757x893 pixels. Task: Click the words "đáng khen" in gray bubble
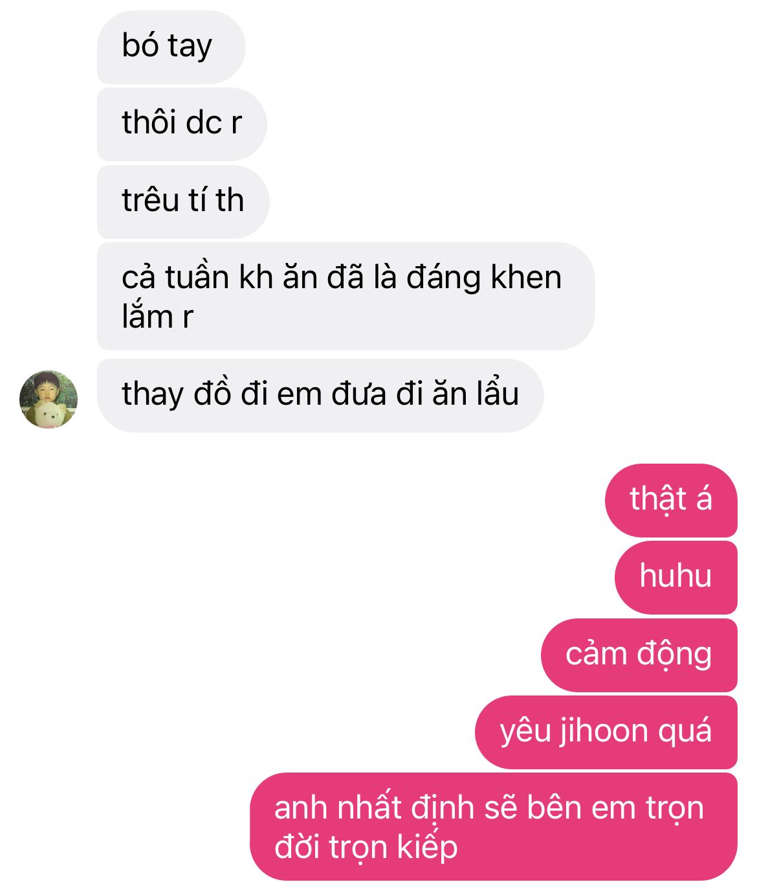(485, 278)
